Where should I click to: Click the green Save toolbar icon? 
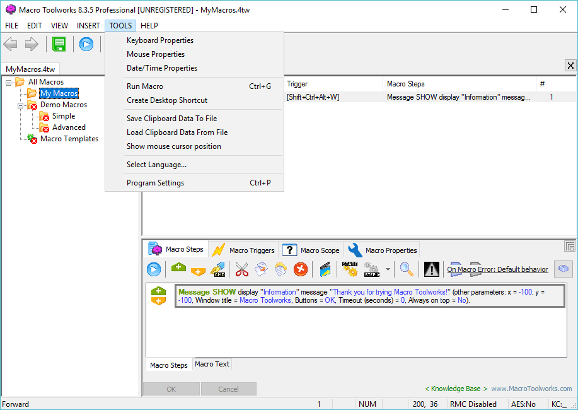[59, 44]
